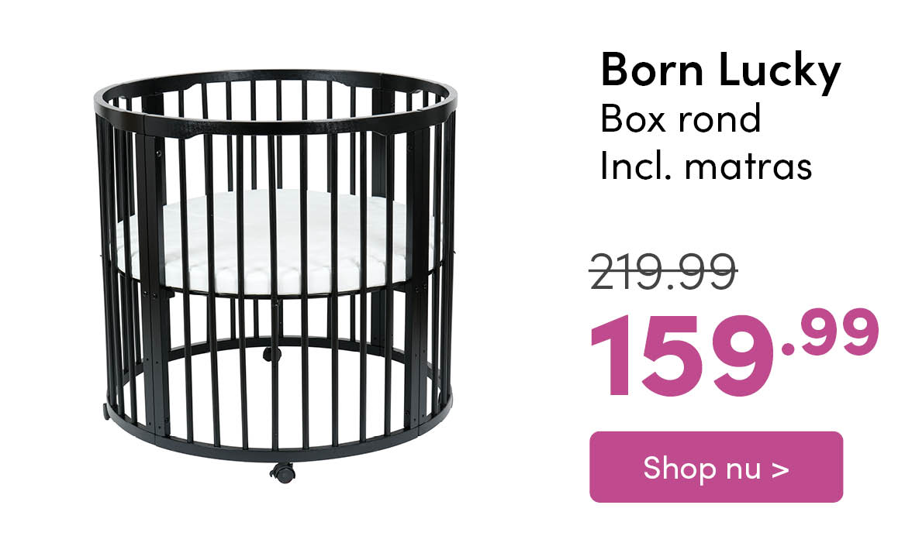Click the word Born in the heading
This screenshot has height=536, width=905.
(652, 70)
